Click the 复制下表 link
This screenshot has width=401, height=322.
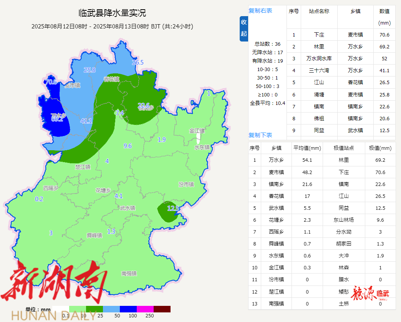tap(260, 135)
